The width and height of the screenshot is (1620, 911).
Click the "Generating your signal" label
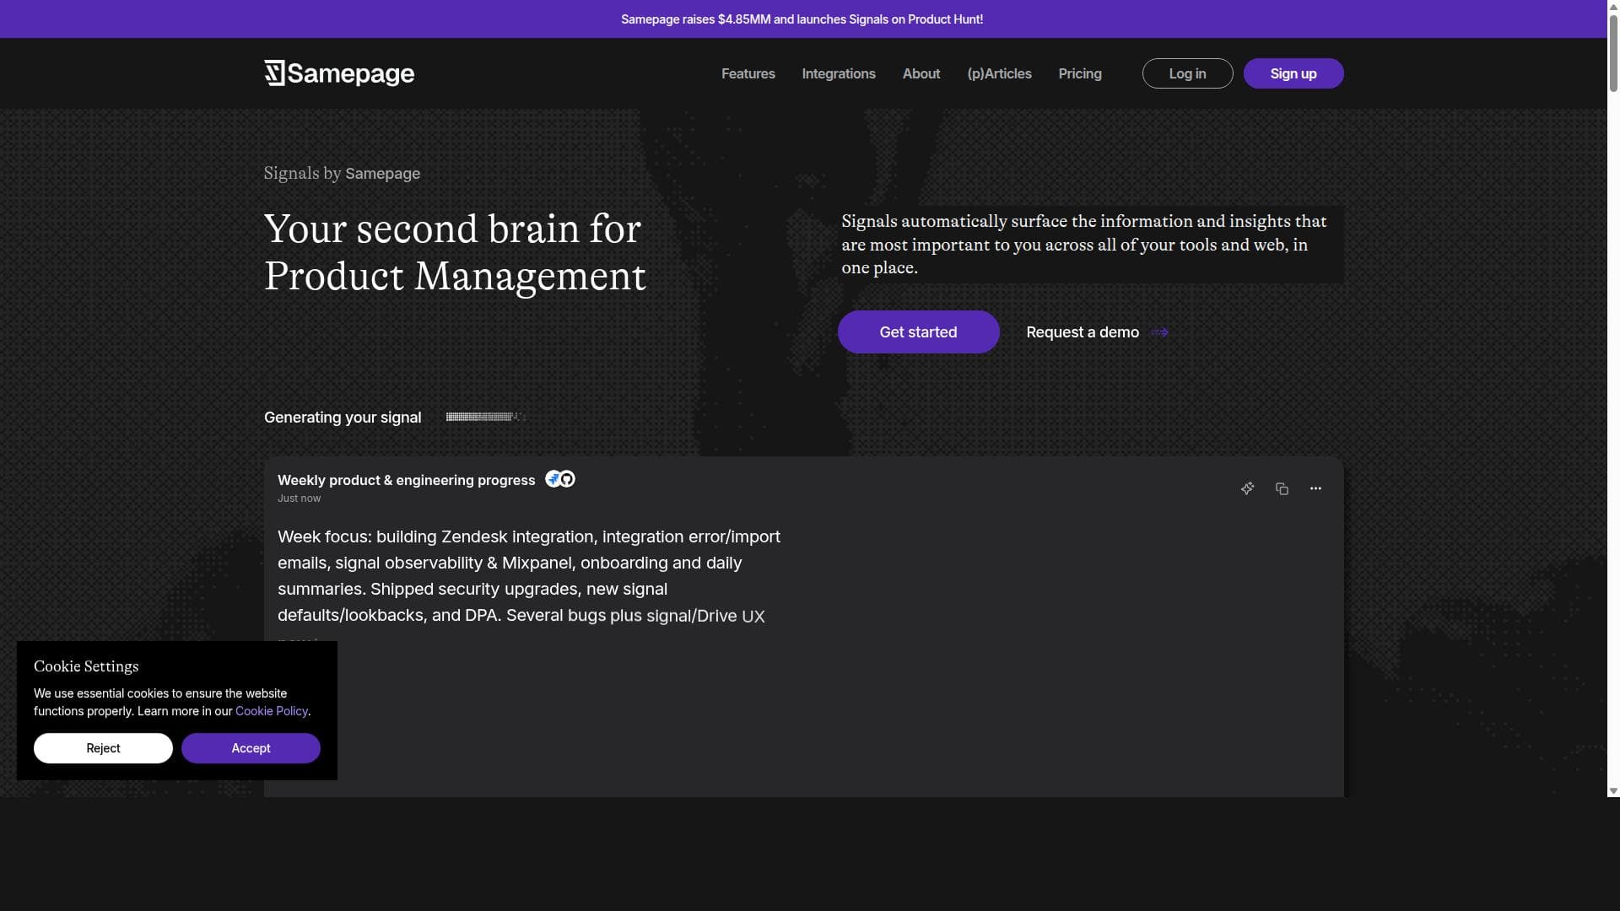pos(343,418)
